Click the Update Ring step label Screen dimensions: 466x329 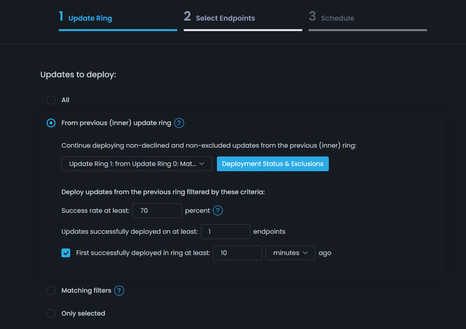tap(90, 18)
